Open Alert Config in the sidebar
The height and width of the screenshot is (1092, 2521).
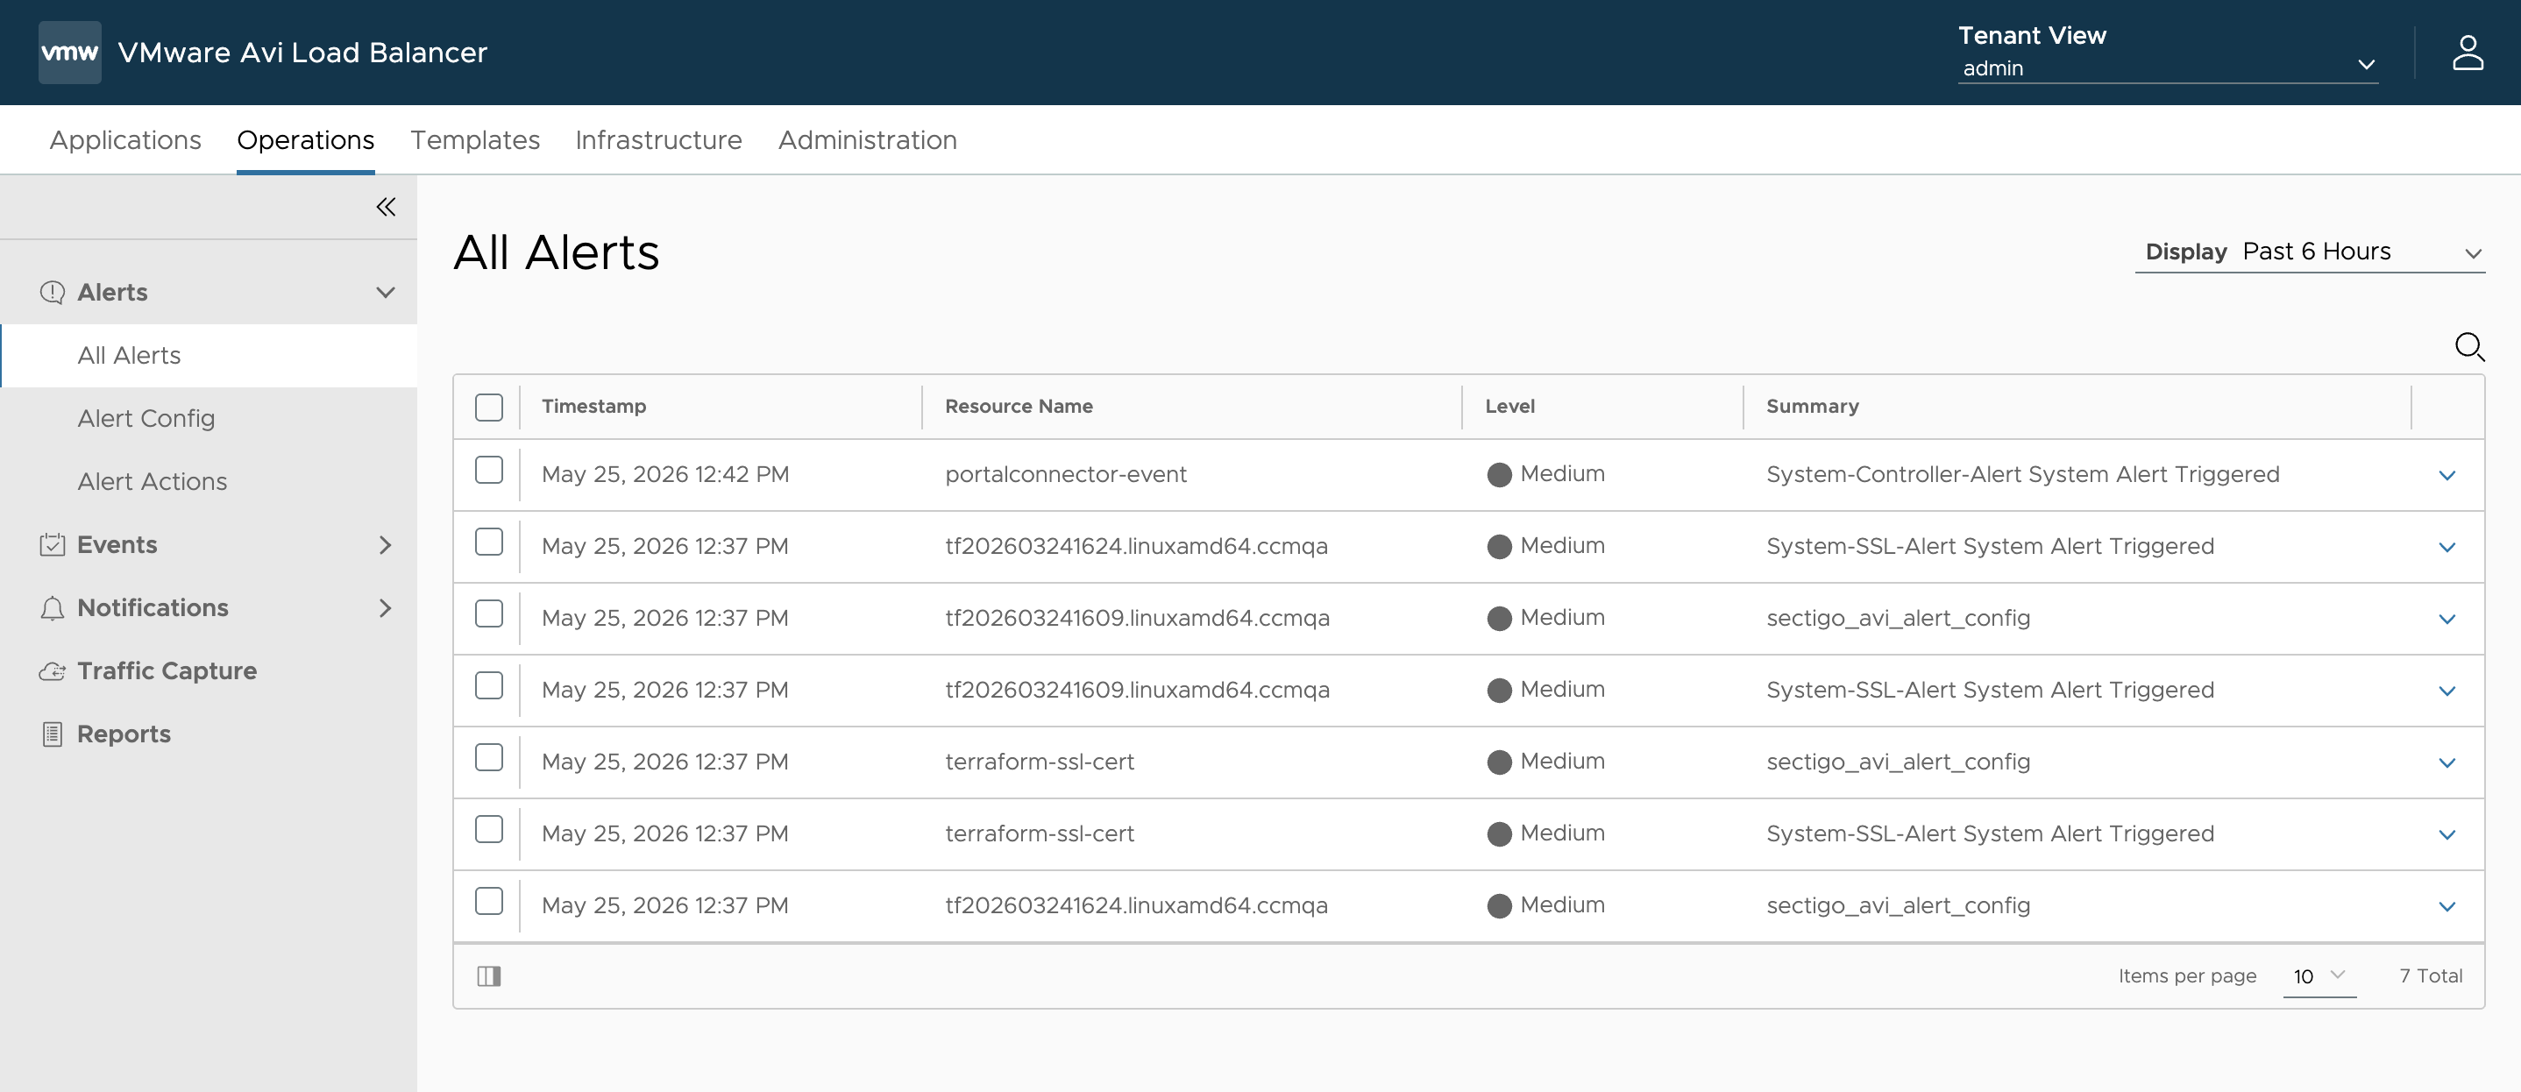tap(146, 419)
